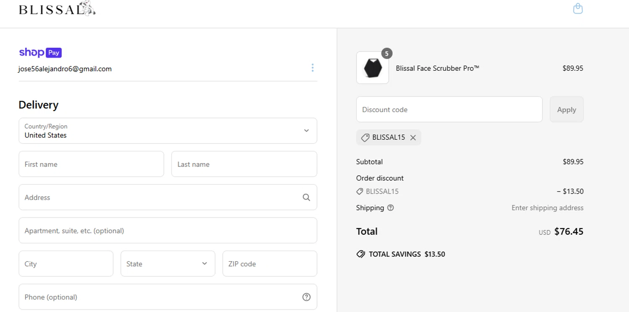Click the Shop Pay logo
Viewport: 629px width, 312px height.
pyautogui.click(x=40, y=52)
